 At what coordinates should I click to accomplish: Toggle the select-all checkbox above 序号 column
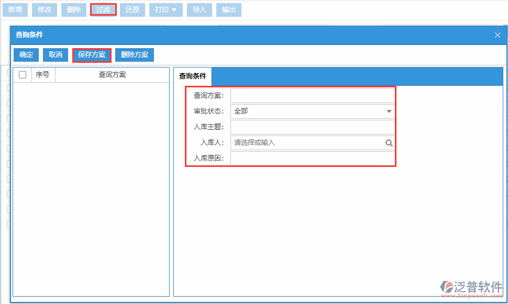click(22, 74)
